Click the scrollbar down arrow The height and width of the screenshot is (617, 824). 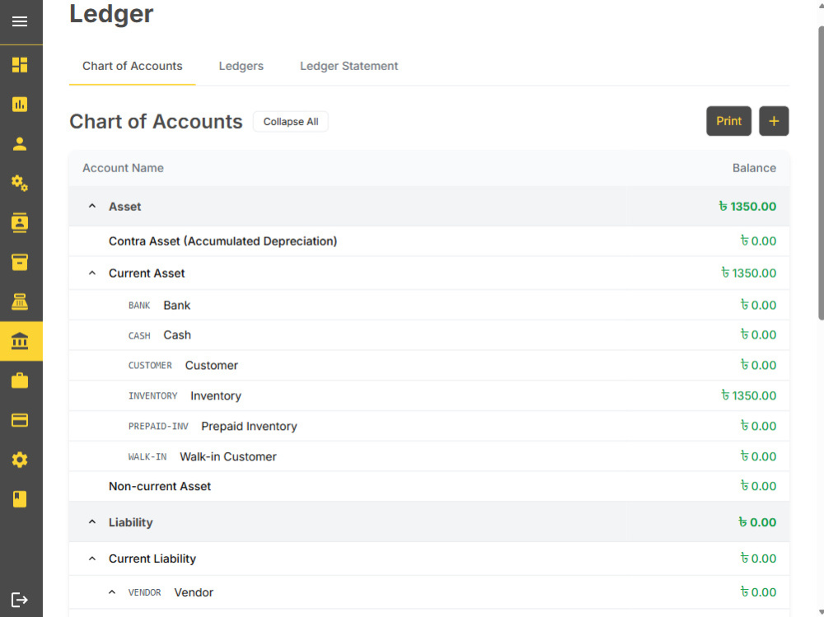pyautogui.click(x=821, y=612)
